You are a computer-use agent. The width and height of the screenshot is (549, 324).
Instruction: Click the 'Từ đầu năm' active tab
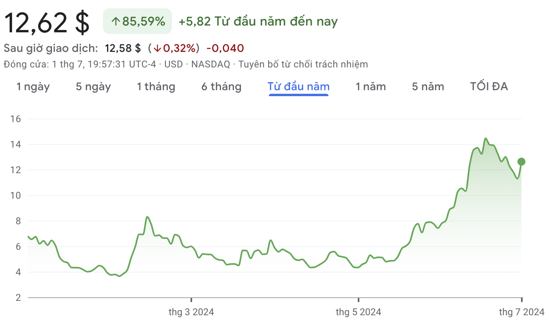point(298,87)
